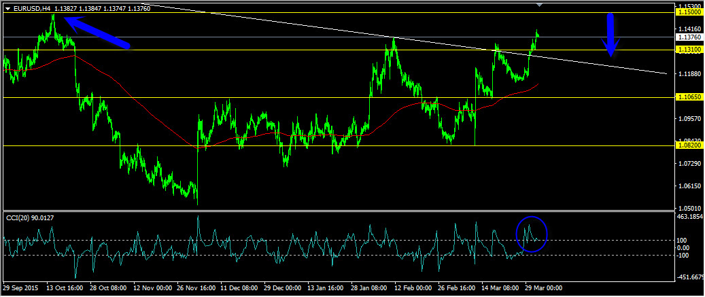The width and height of the screenshot is (705, 297).
Task: Click the 1.05010 price scale label
Action: click(691, 209)
